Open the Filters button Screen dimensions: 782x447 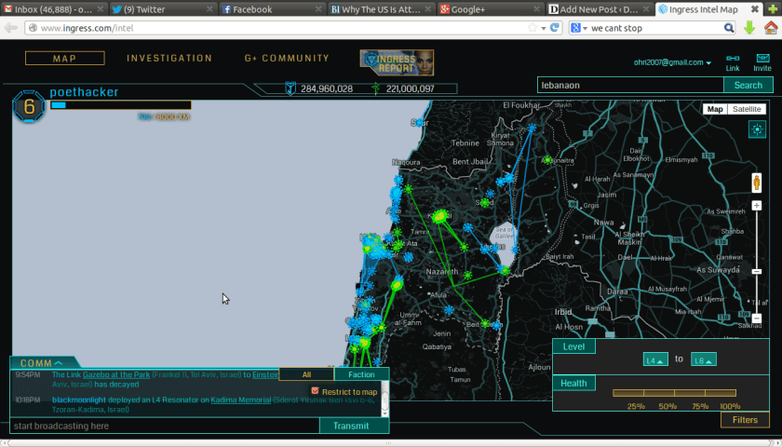(x=745, y=420)
